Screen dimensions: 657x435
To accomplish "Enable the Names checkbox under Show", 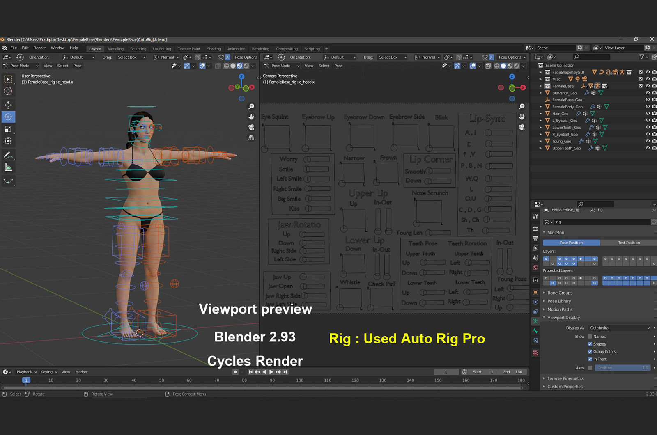I will tap(590, 337).
